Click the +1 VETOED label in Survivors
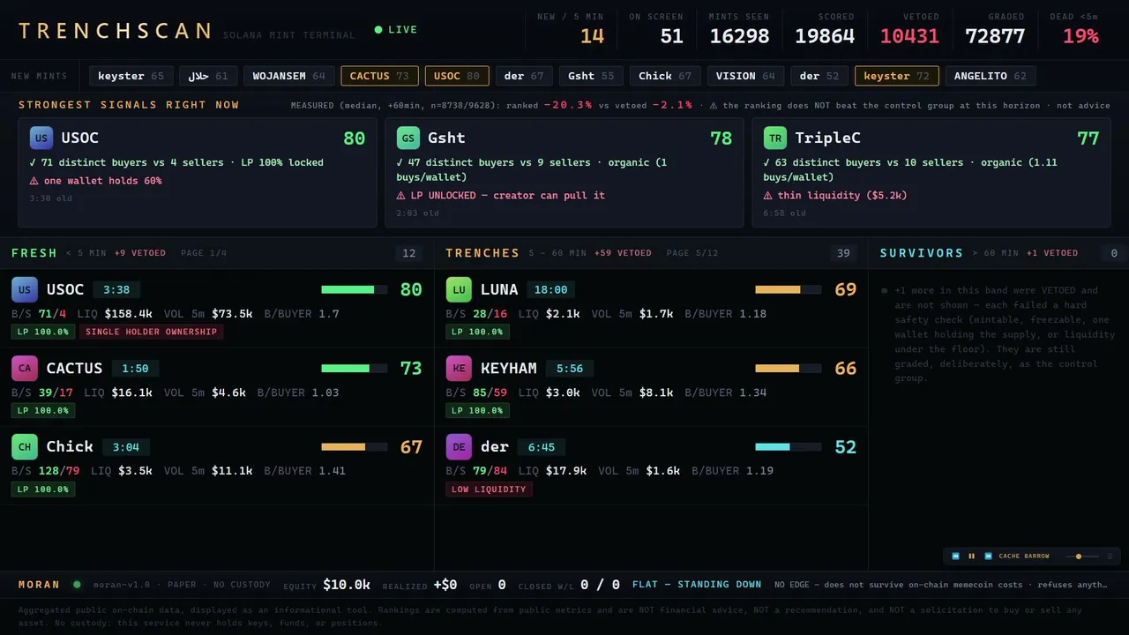1129x635 pixels. [x=1052, y=253]
